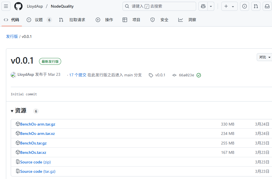Download BenchOs-arm.tar.xz
The image size is (272, 179).
(37, 133)
